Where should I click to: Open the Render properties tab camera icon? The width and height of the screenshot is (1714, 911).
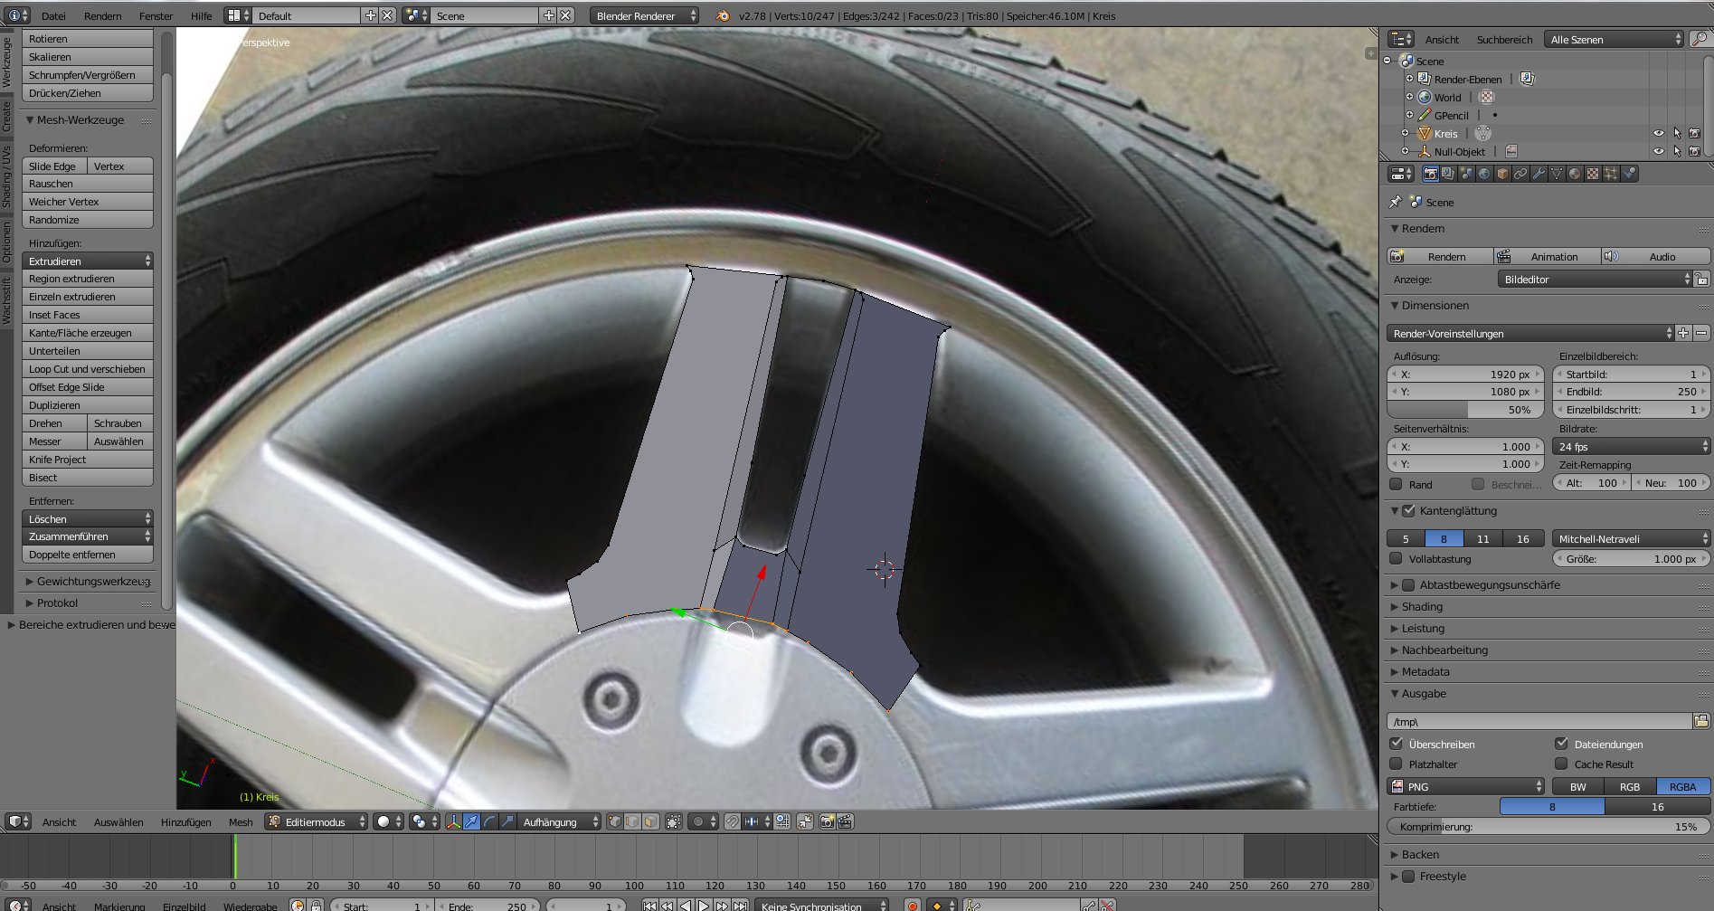tap(1430, 174)
